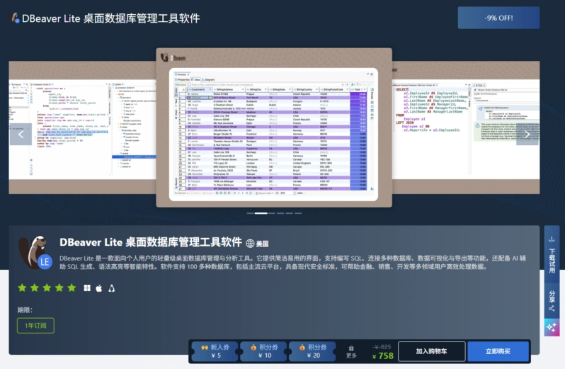The height and width of the screenshot is (369, 565).
Task: Open the AI sparkle assistant sidebar icon
Action: tap(552, 327)
